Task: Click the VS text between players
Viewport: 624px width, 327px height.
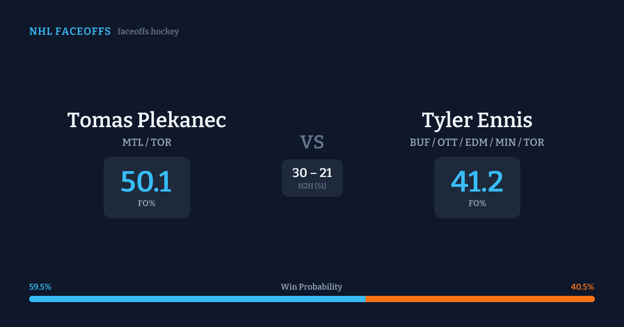Action: (312, 142)
